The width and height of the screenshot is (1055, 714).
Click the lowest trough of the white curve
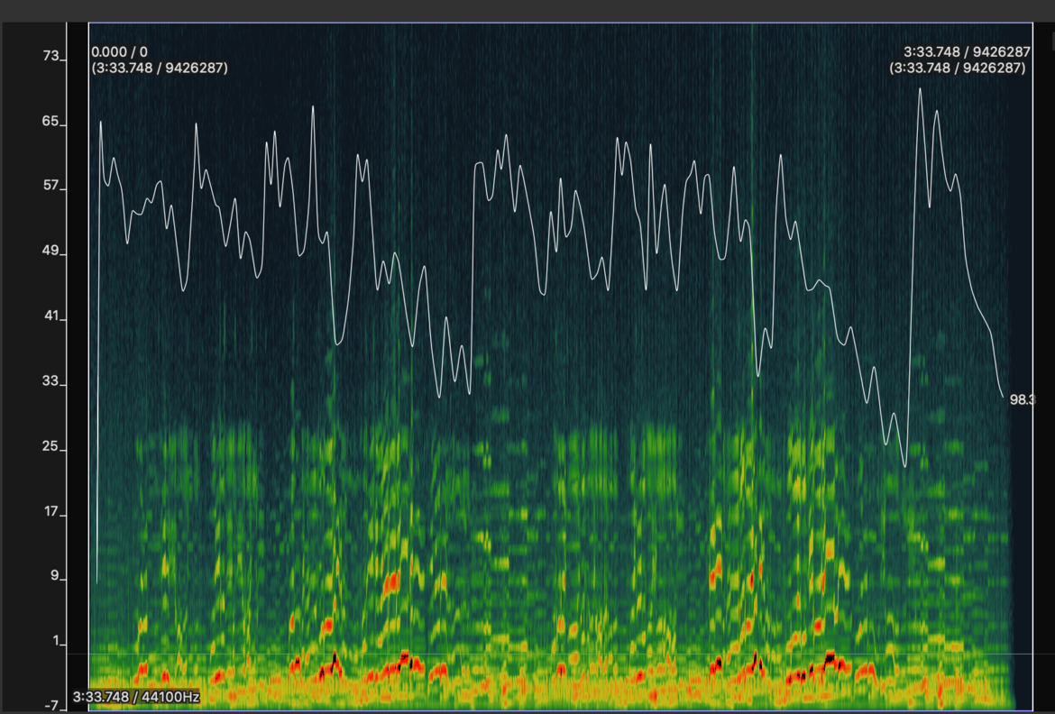[x=904, y=465]
